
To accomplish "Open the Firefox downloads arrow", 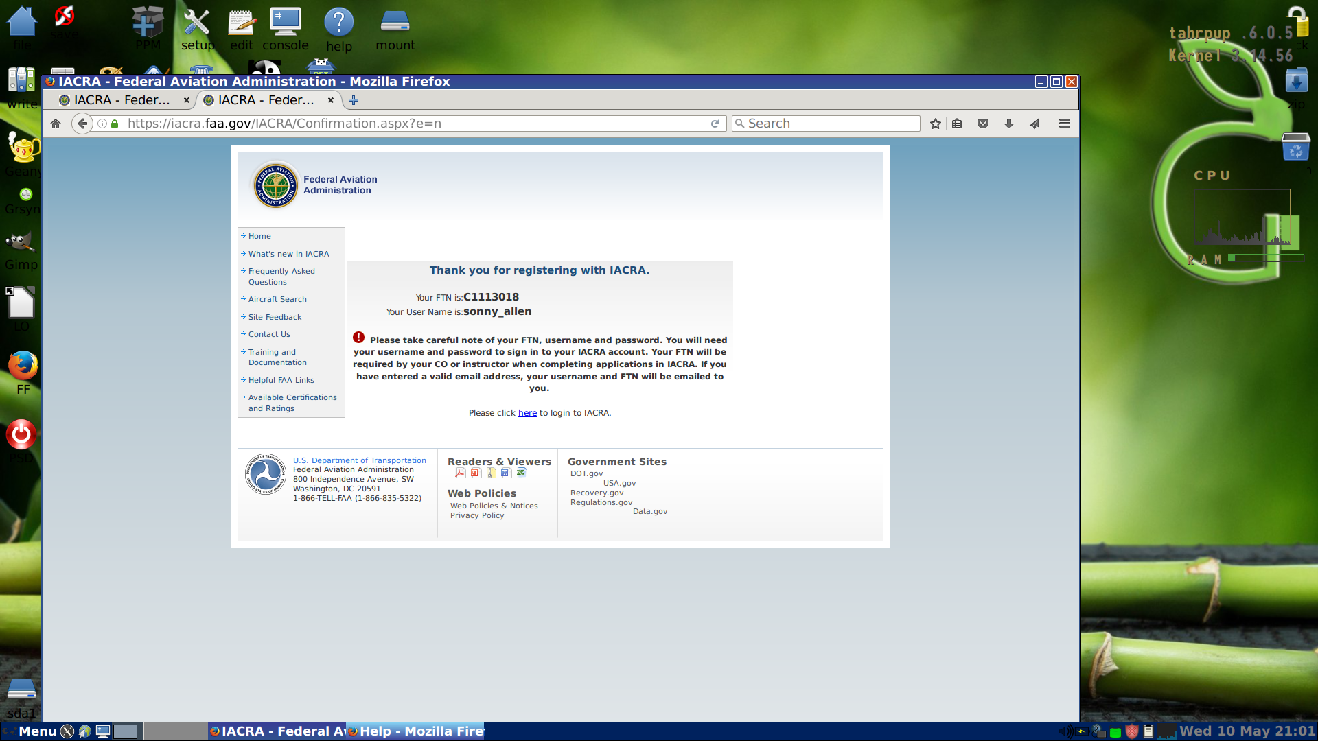I will (1008, 123).
